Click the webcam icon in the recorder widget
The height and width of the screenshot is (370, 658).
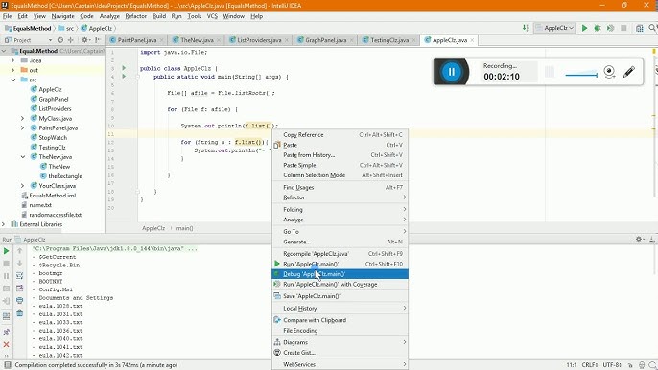[x=609, y=72]
